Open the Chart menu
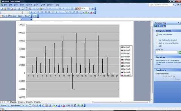 click(x=43, y=5)
